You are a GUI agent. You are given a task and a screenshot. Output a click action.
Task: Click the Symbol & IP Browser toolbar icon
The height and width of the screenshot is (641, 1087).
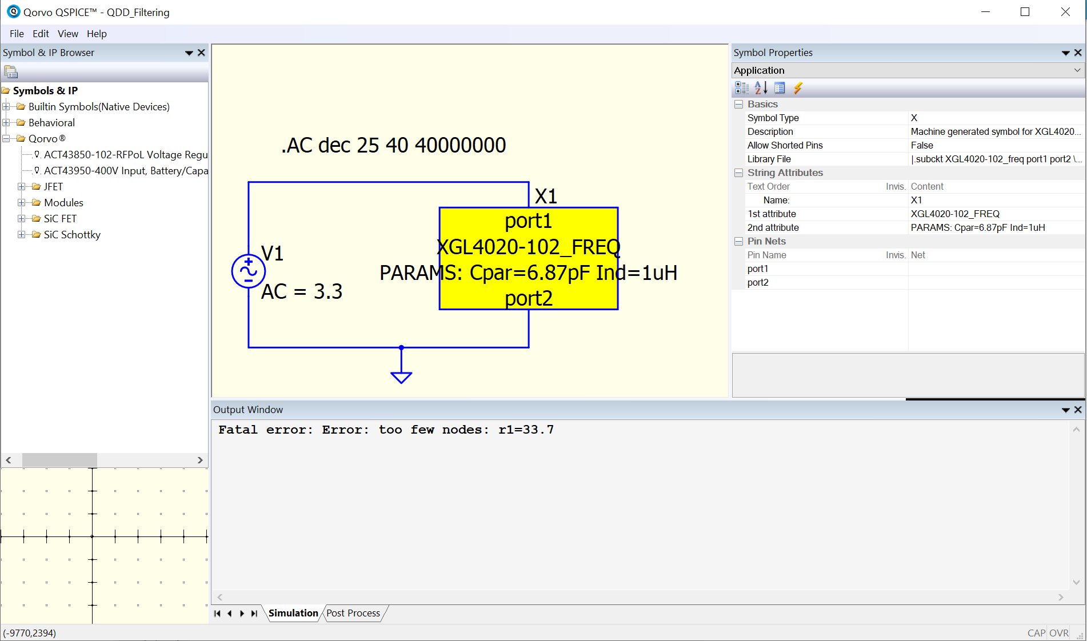click(11, 72)
